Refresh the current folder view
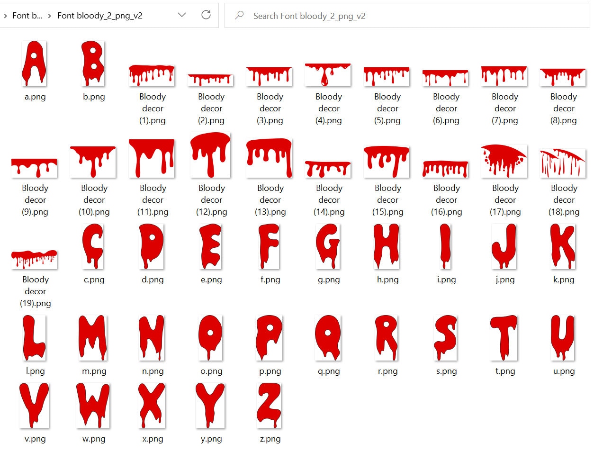This screenshot has height=470, width=594. click(x=206, y=15)
